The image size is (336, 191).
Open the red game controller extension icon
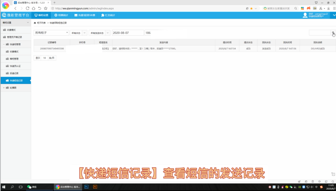pos(309,8)
